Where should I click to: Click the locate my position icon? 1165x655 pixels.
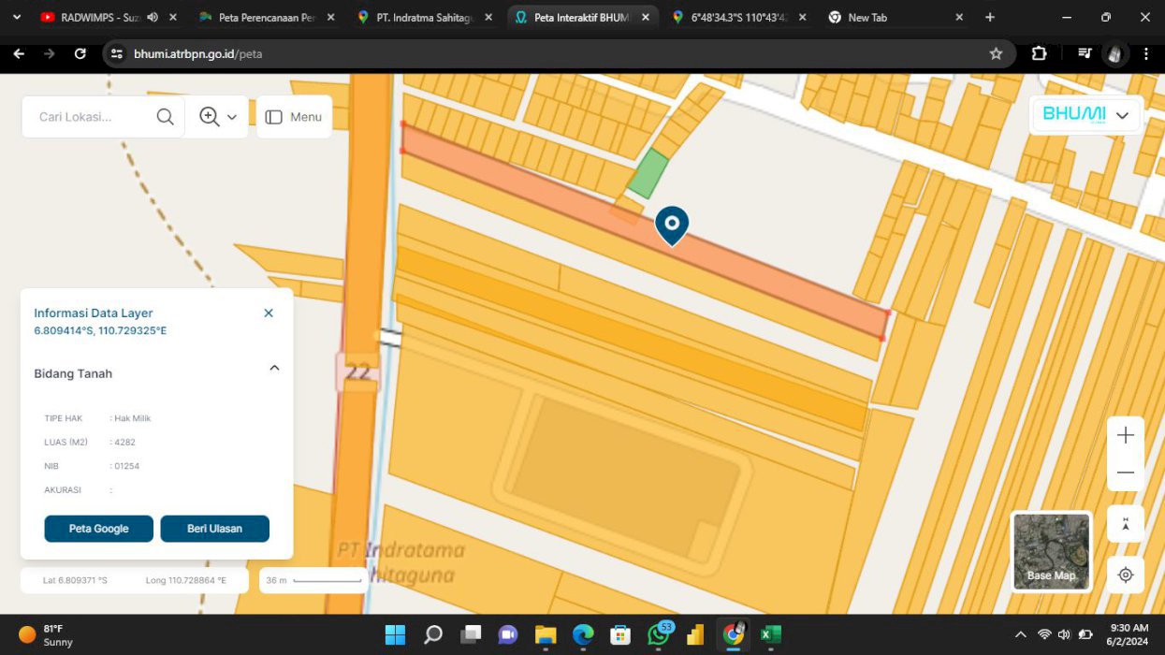(x=1125, y=575)
